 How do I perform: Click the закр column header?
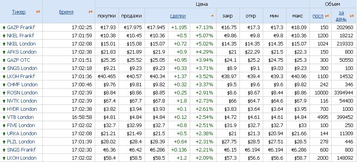[x=228, y=16]
